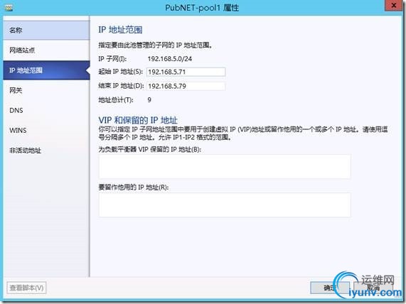Go to the DNS page
This screenshot has width=406, height=304.
pyautogui.click(x=46, y=111)
